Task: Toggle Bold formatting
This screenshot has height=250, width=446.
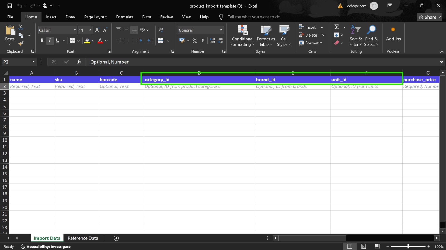Action: click(x=42, y=41)
